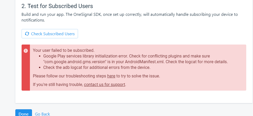Select the "Check the adb logcat" bullet item
The width and height of the screenshot is (253, 116).
coord(97,68)
